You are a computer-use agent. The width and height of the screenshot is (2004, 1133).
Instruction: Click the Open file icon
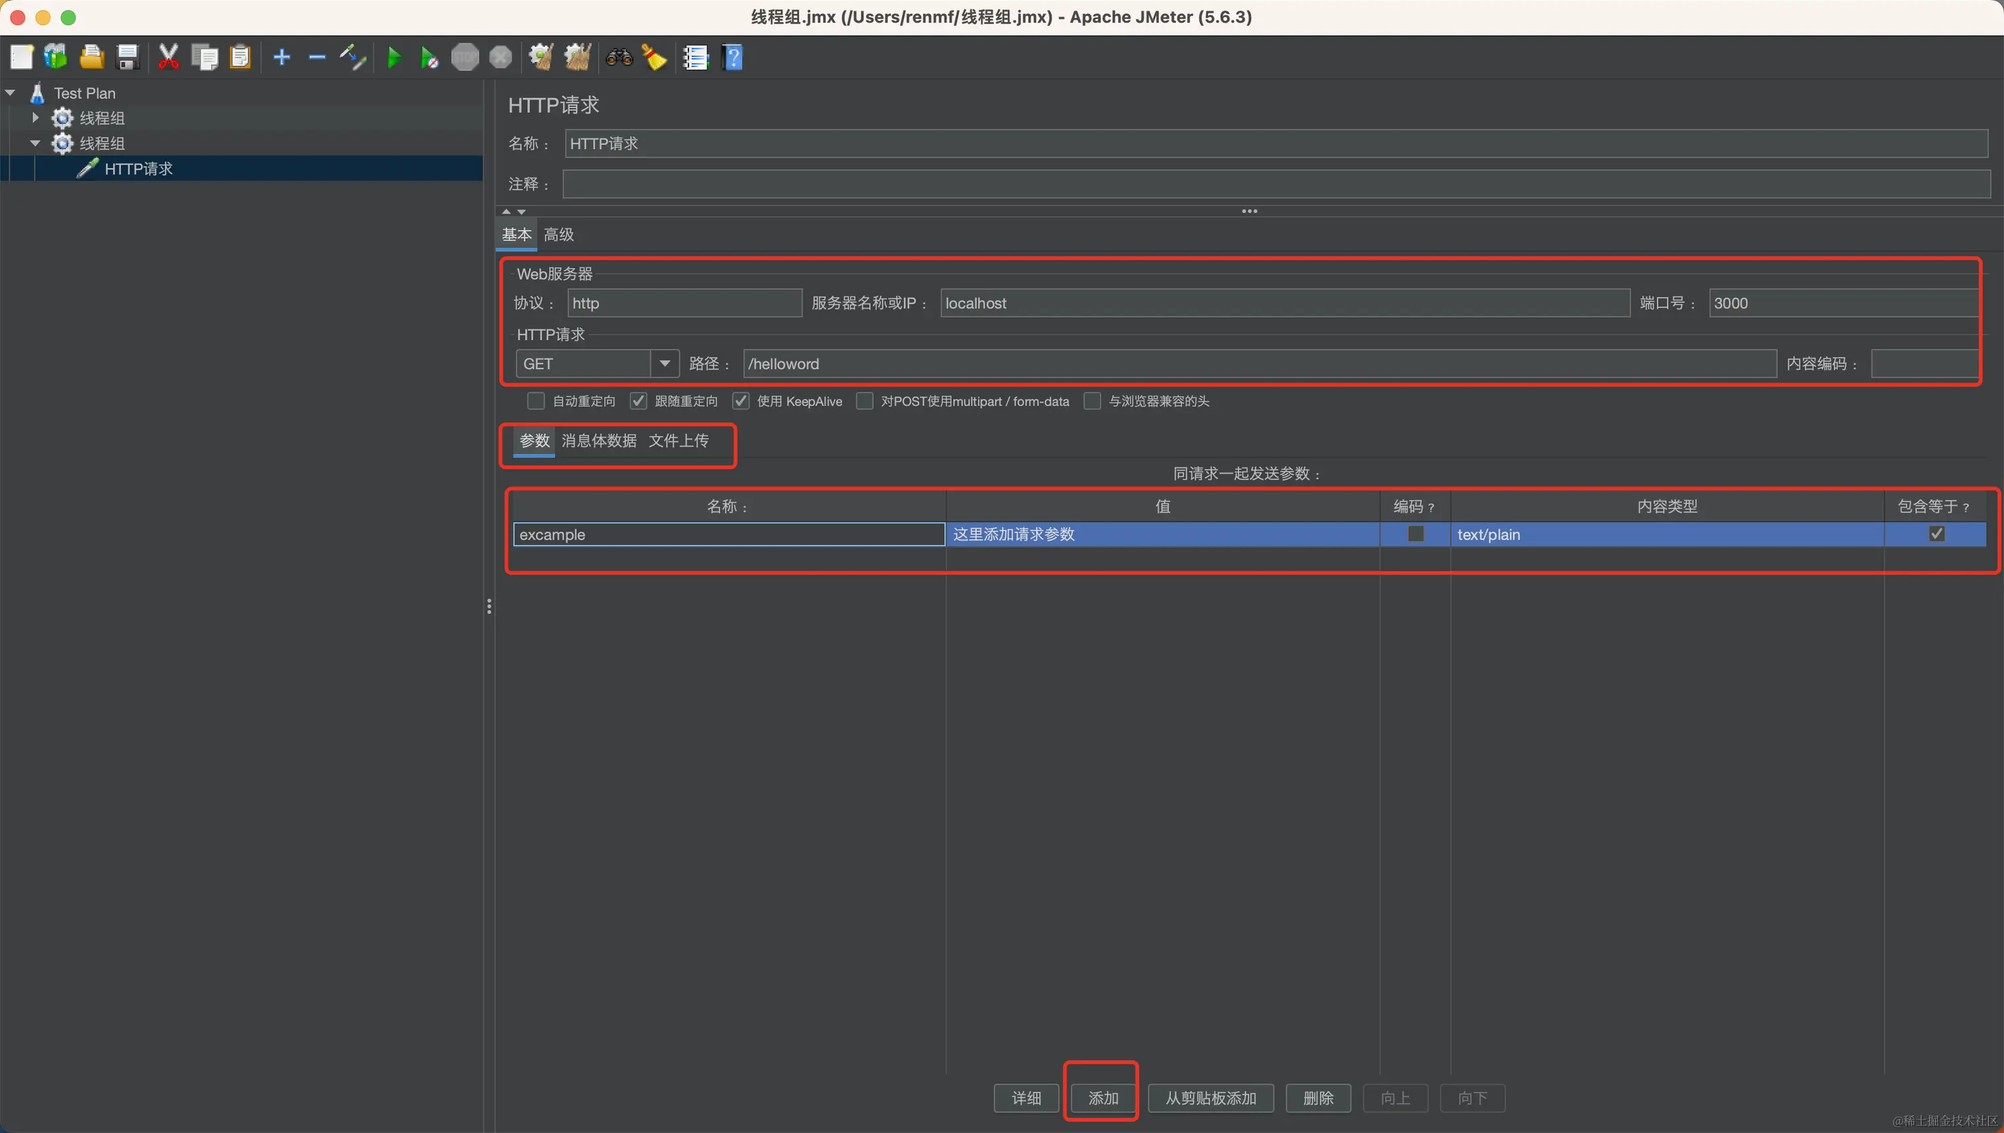[92, 57]
